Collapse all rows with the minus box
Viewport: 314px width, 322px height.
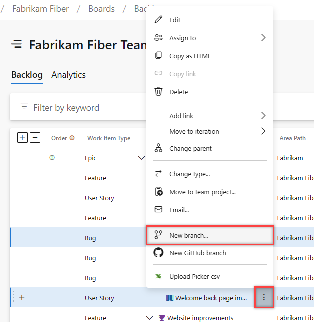pyautogui.click(x=35, y=137)
